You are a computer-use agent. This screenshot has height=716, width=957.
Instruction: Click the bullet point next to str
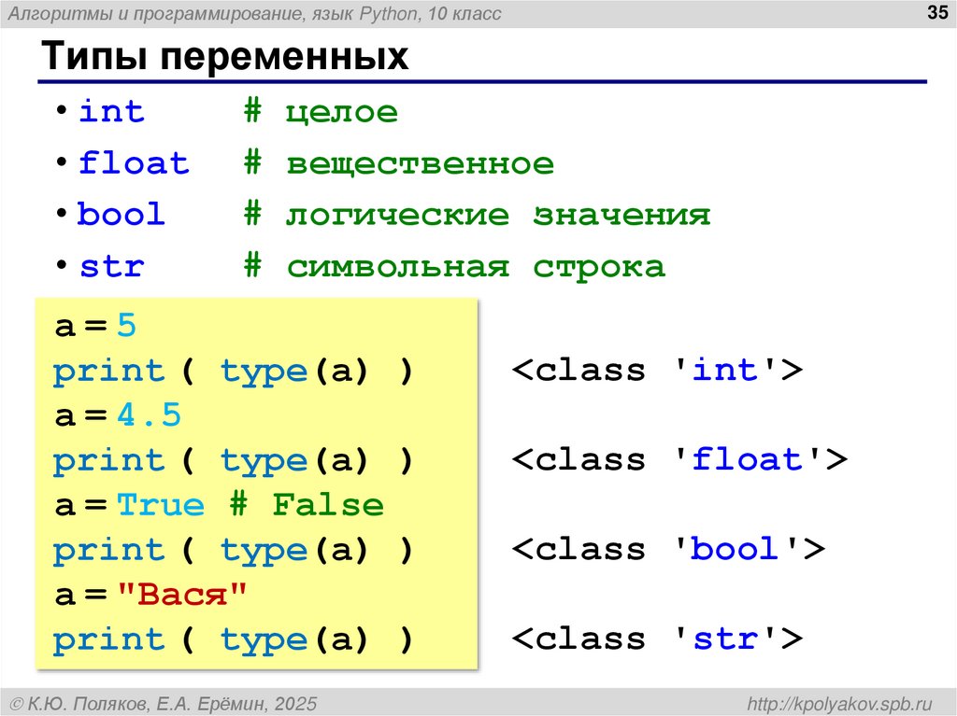pyautogui.click(x=63, y=265)
